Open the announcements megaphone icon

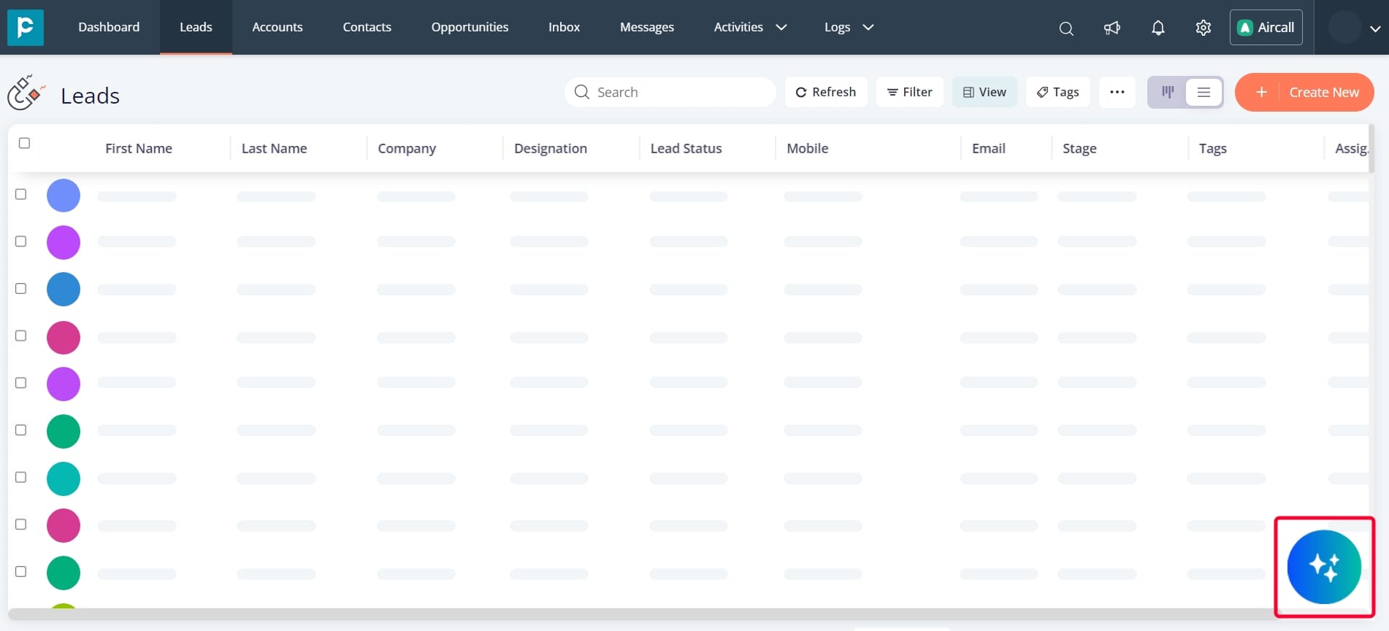point(1112,28)
